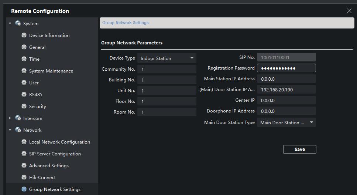The width and height of the screenshot is (357, 195).
Task: Open the Device Type dropdown
Action: 167,58
